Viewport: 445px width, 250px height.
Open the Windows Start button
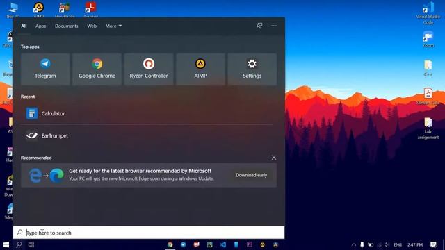tap(6, 244)
